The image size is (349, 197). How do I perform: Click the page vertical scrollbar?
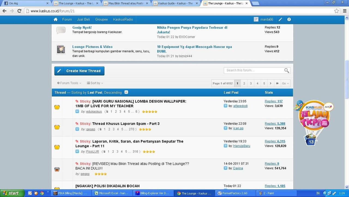(347, 79)
